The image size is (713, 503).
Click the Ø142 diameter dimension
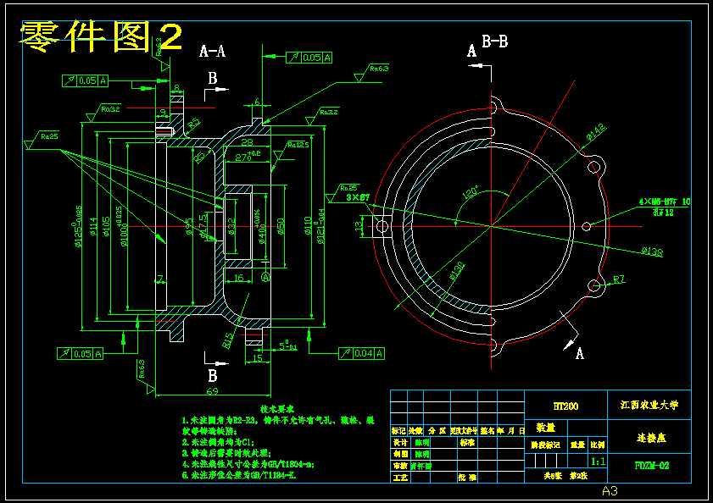click(x=596, y=132)
